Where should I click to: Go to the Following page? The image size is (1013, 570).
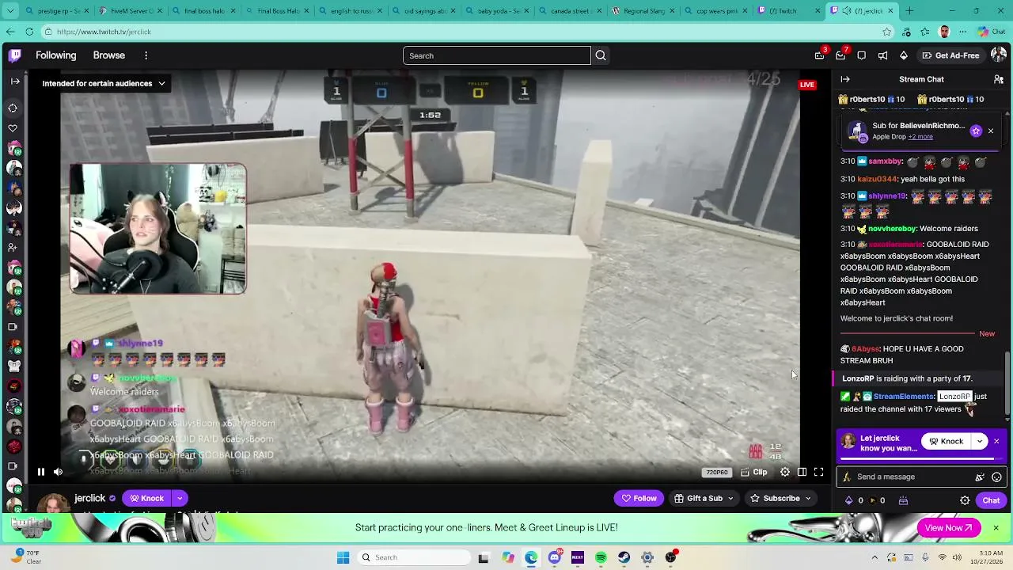(55, 55)
